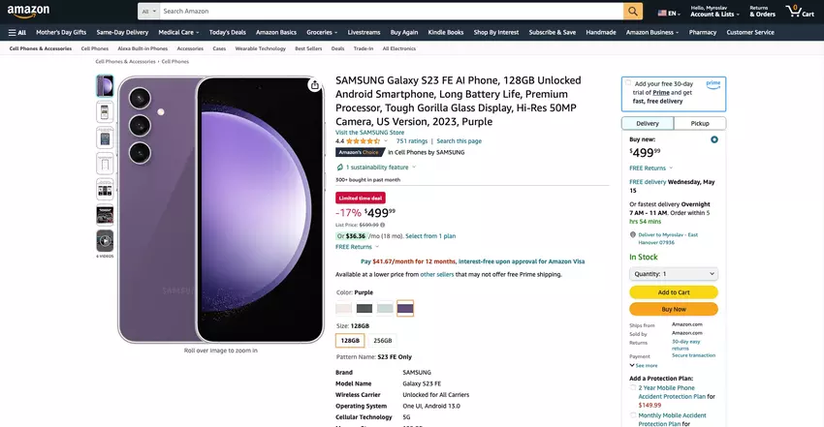
Task: Click the share icon on product image
Action: pyautogui.click(x=314, y=85)
